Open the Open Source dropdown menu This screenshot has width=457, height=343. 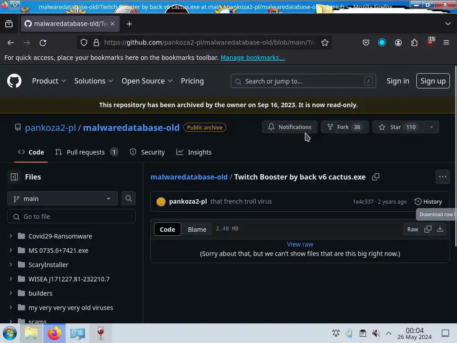pos(147,81)
